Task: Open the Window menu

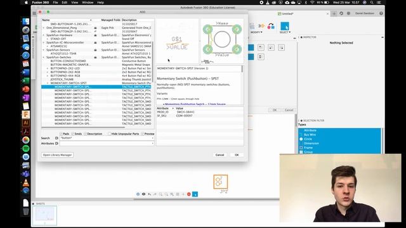Action: click(88, 3)
